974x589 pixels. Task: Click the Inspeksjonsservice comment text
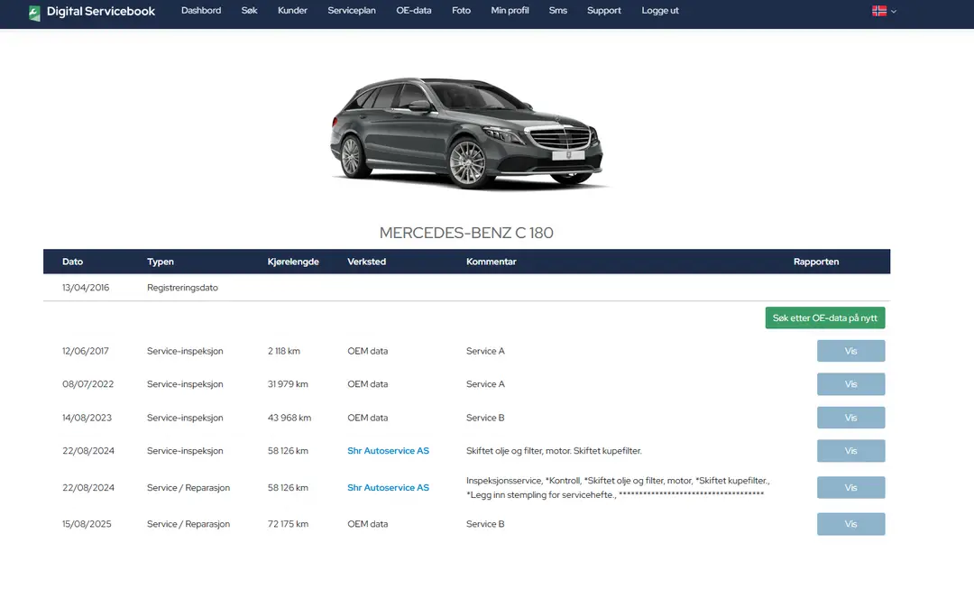(x=618, y=488)
